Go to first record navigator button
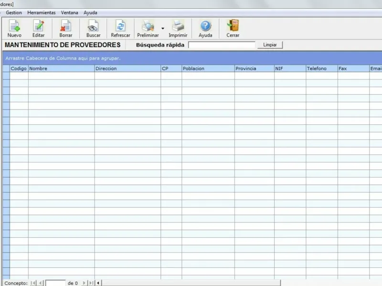382x286 pixels. click(x=33, y=283)
